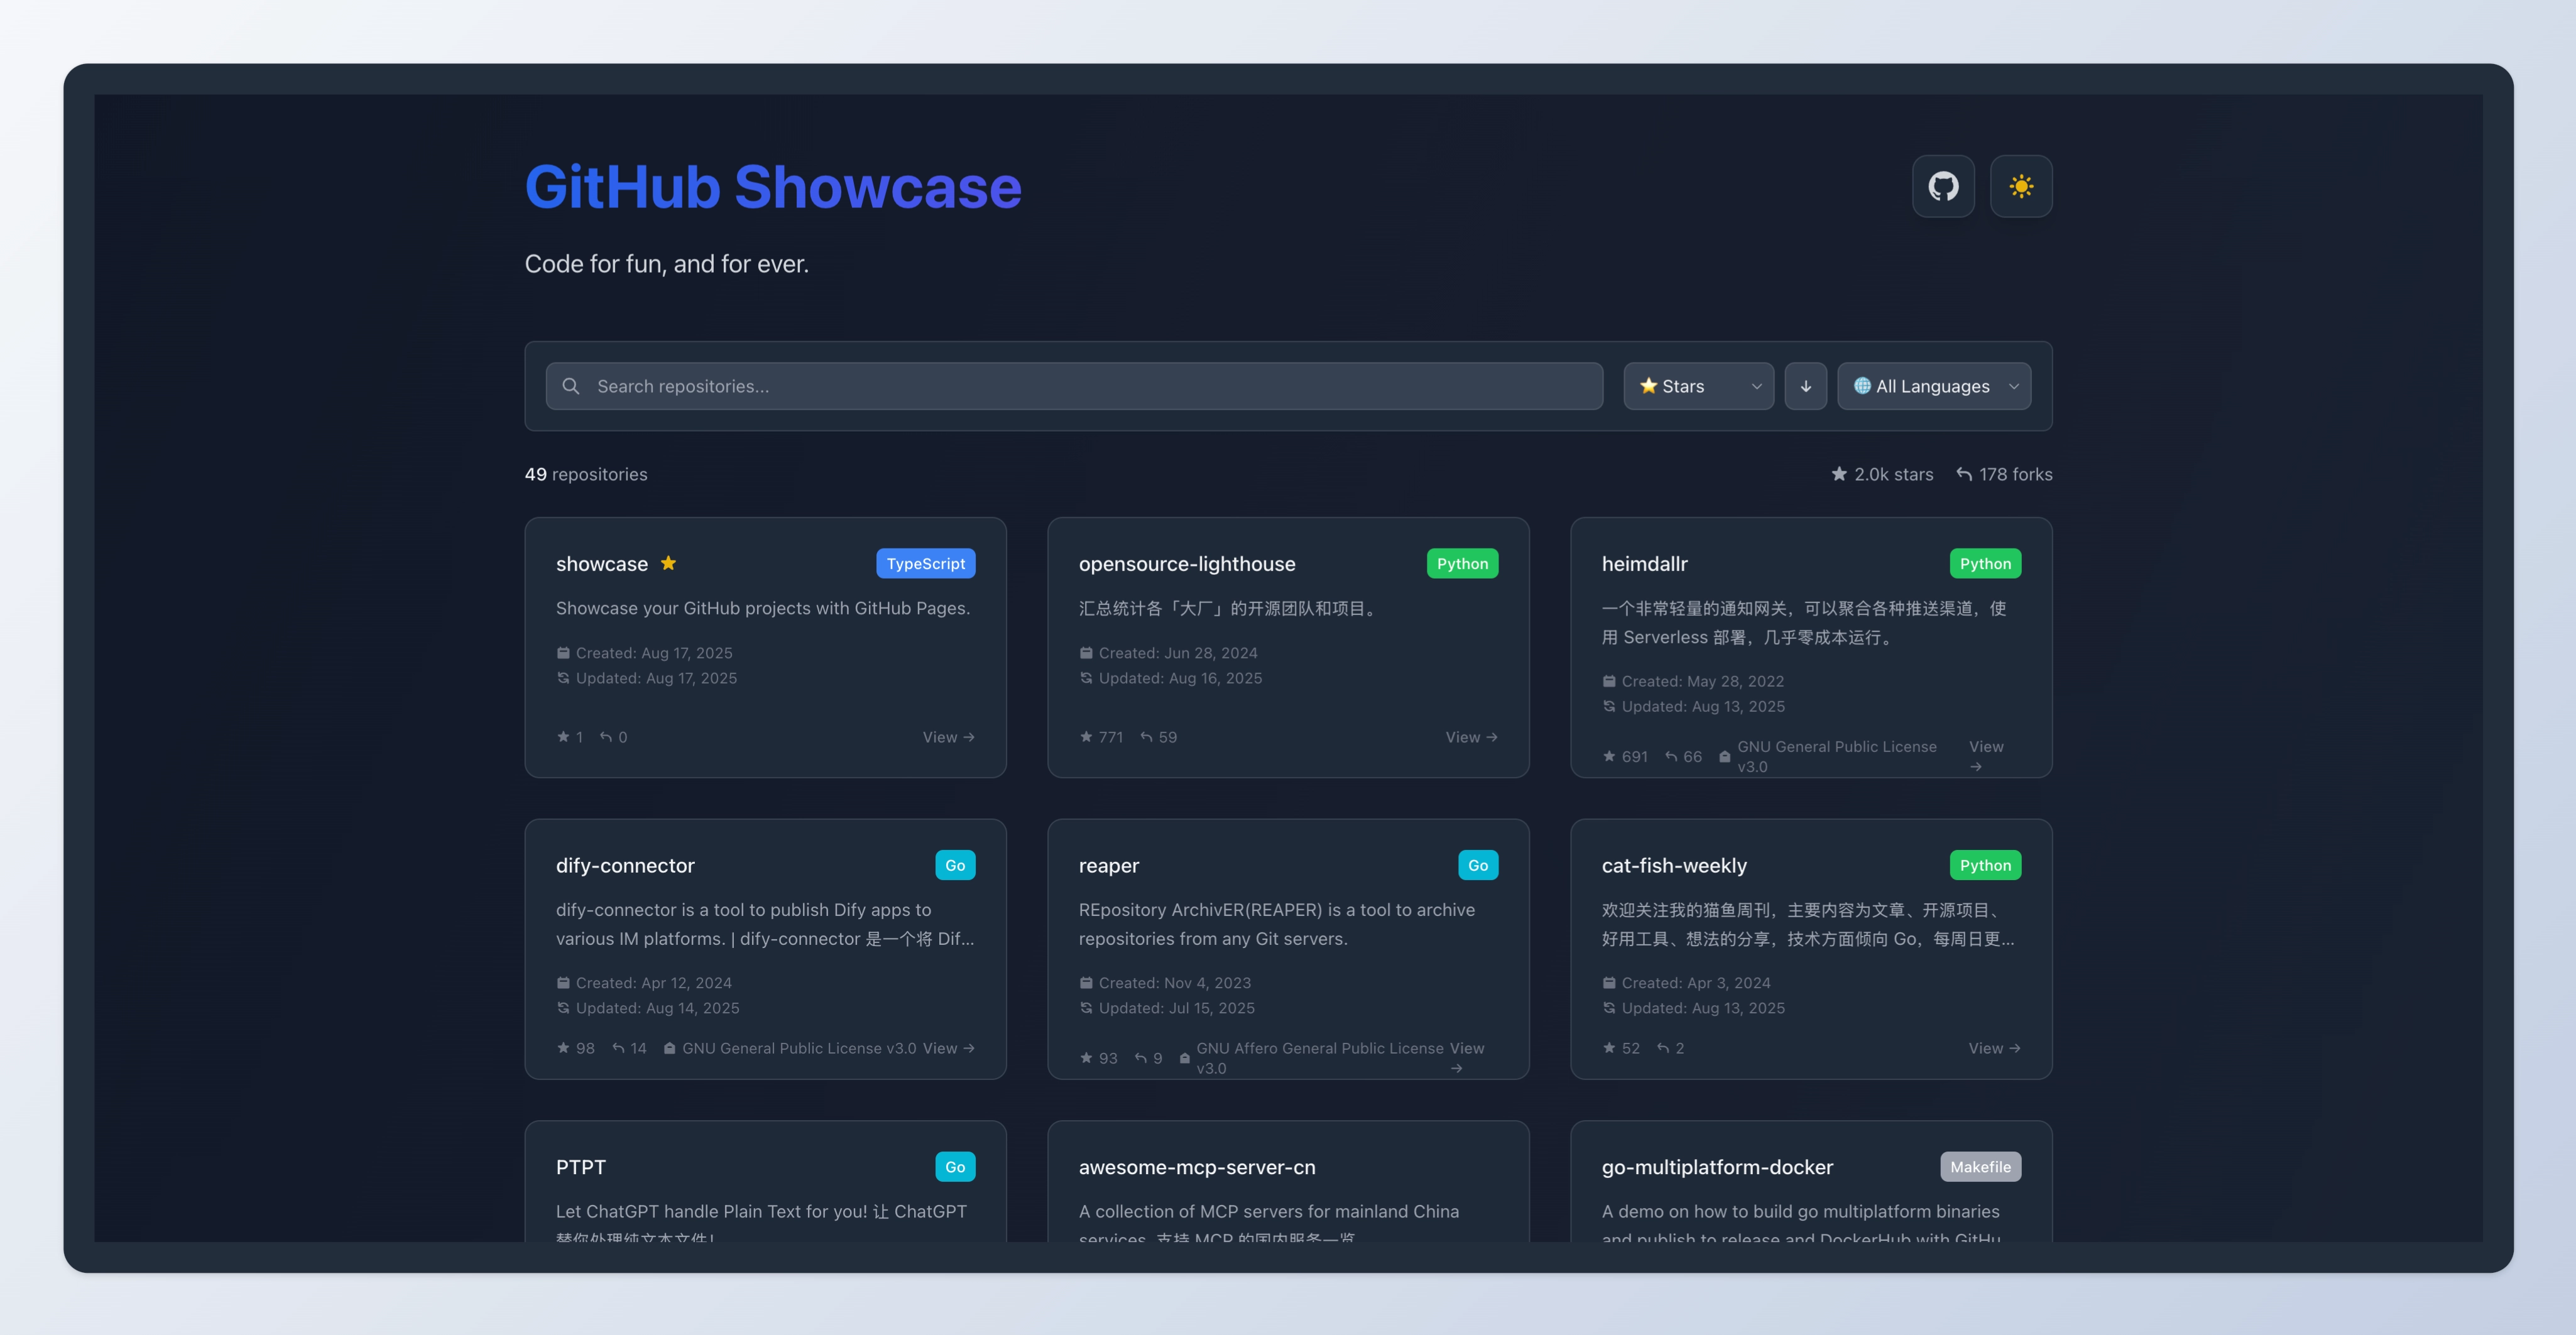
Task: Click the 2.0k stars total summary
Action: tap(1882, 474)
